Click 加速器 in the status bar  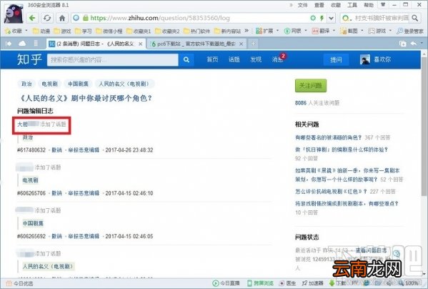313,283
